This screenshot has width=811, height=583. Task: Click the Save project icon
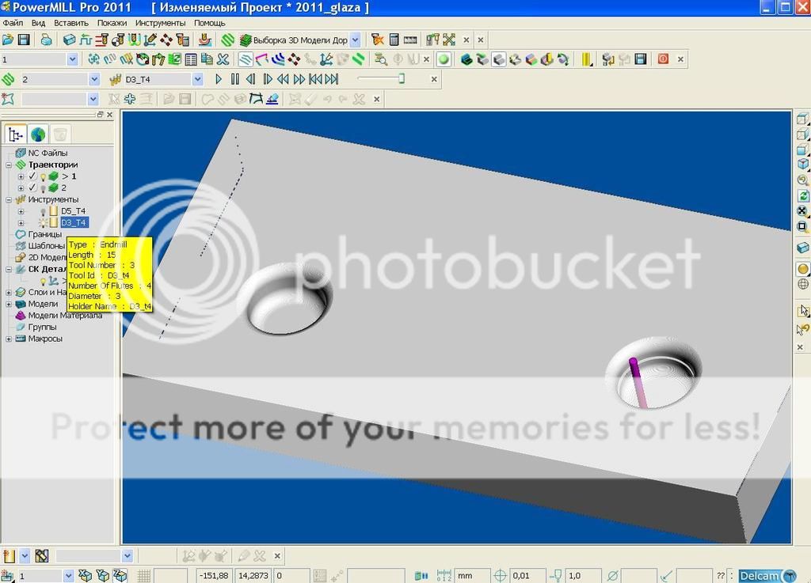(24, 40)
